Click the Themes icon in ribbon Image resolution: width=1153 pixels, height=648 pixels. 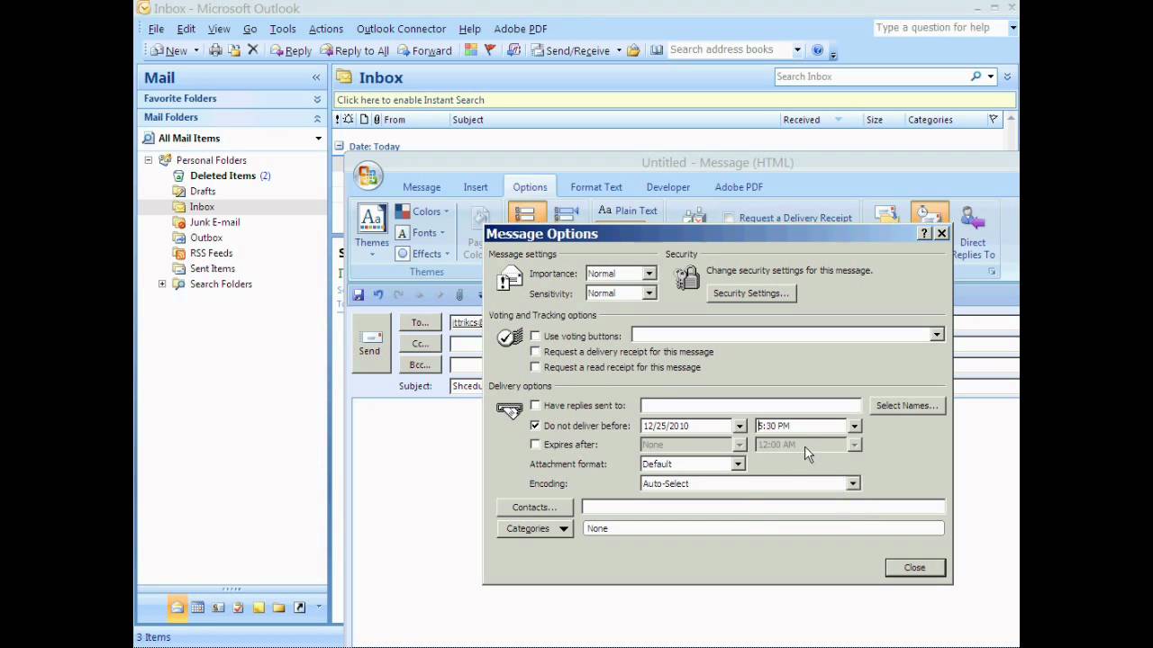pyautogui.click(x=371, y=219)
